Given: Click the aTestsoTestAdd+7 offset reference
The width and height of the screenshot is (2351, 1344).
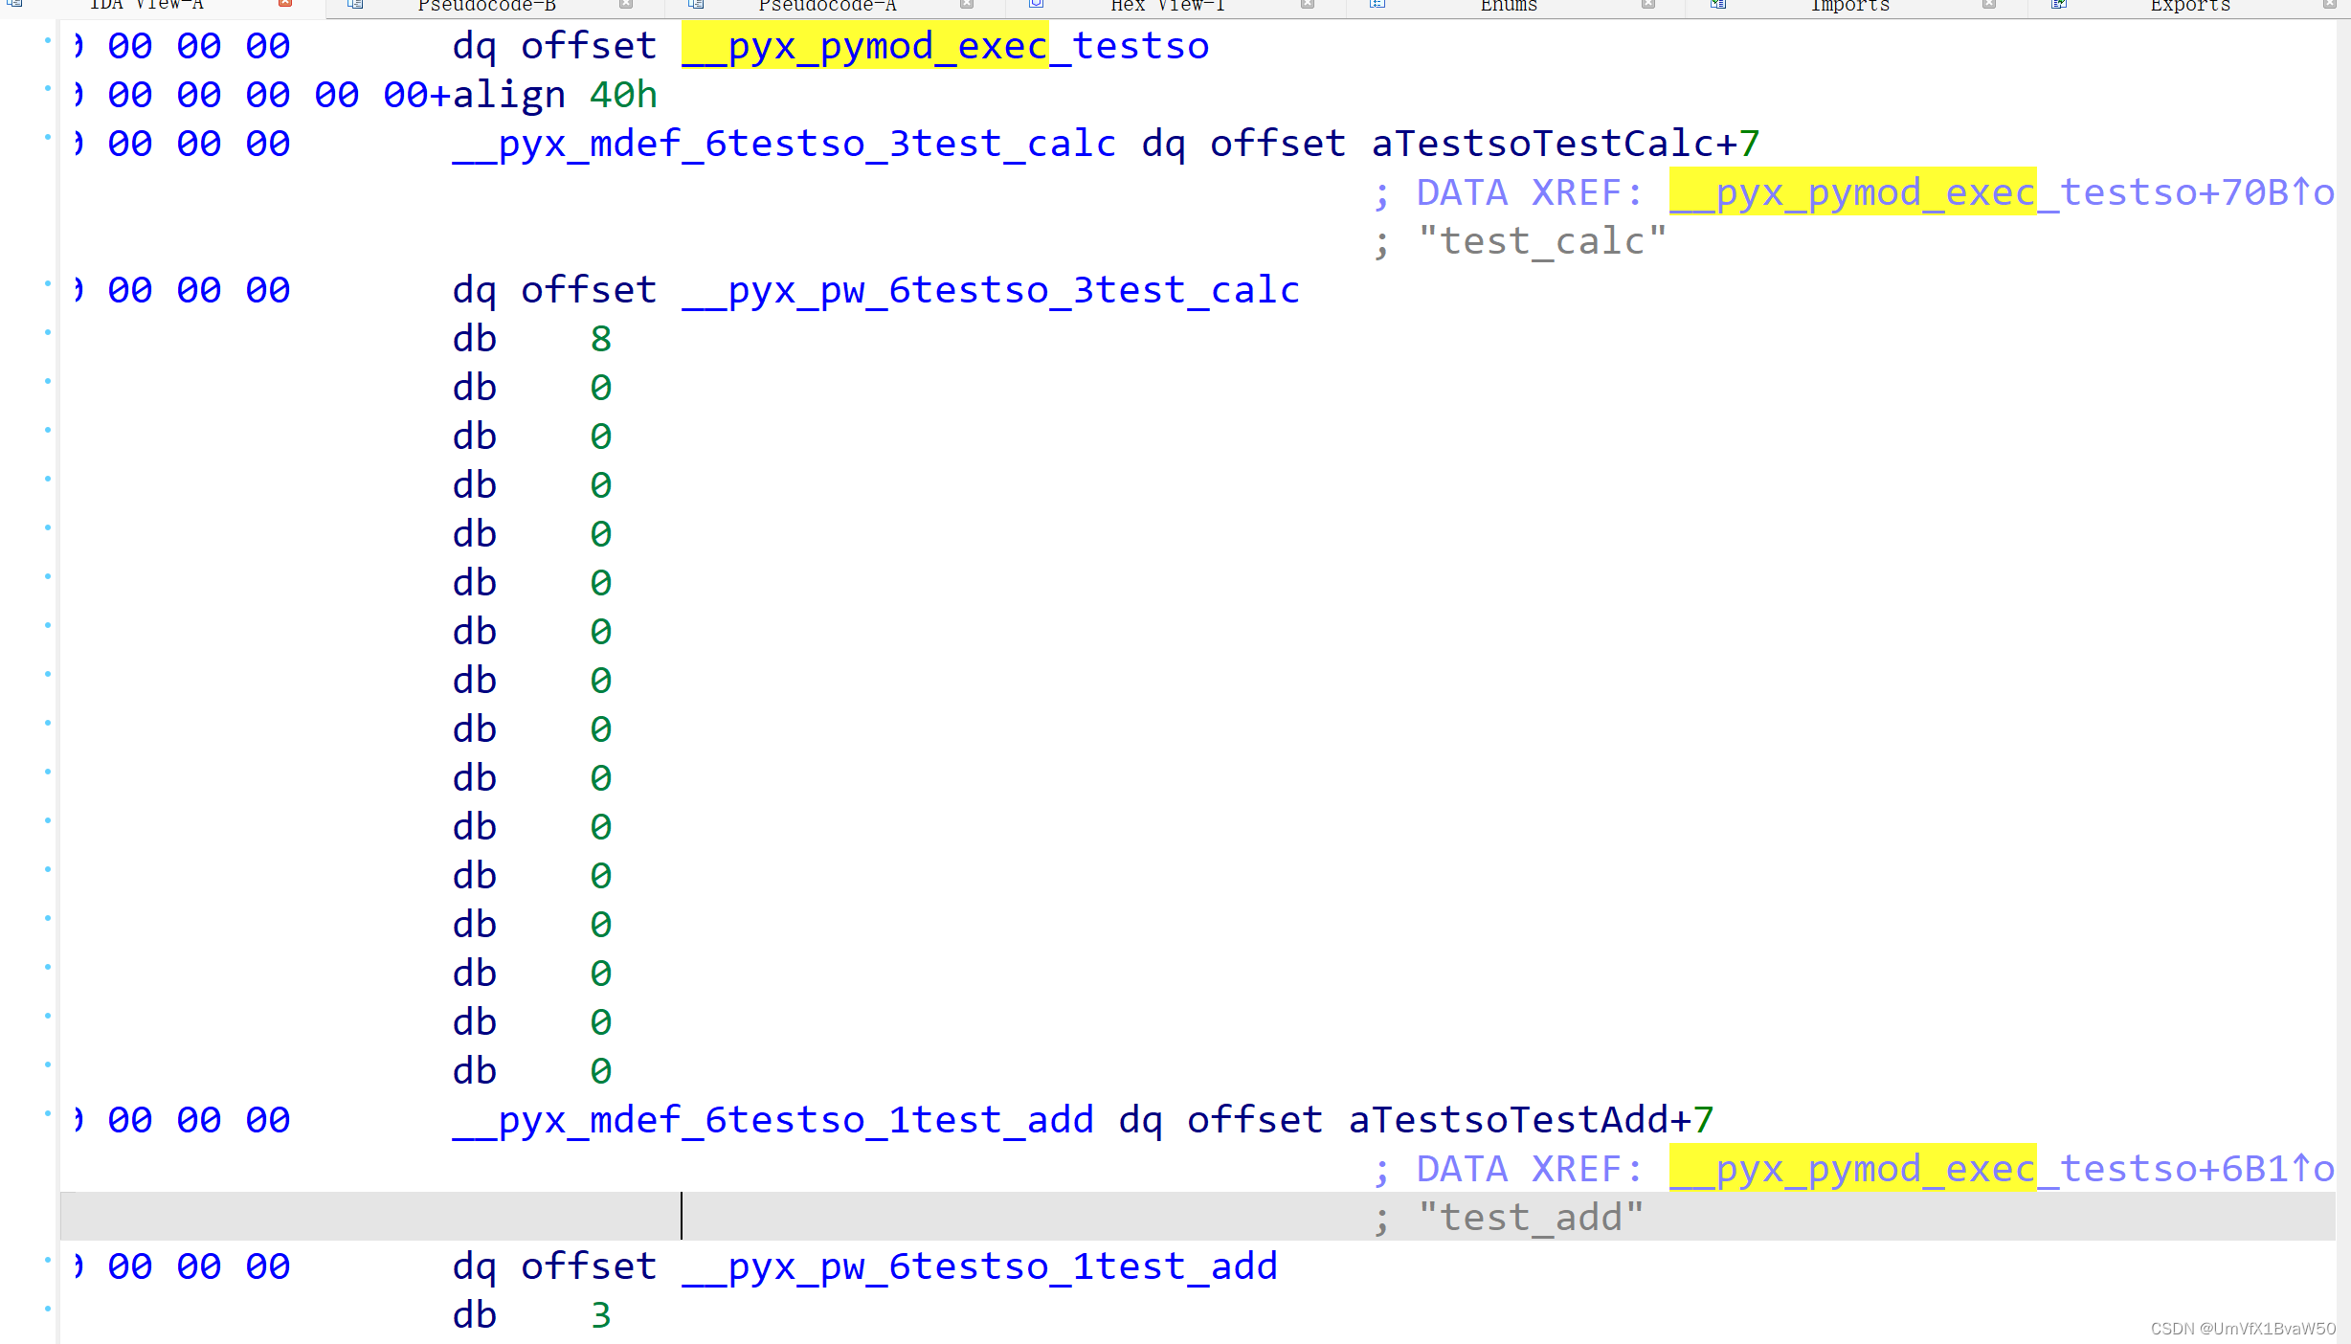Looking at the screenshot, I should click(1531, 1120).
